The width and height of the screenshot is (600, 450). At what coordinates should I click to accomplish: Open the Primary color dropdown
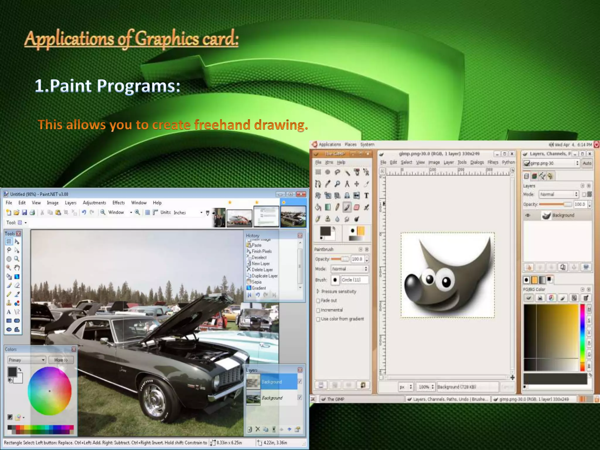(x=27, y=360)
